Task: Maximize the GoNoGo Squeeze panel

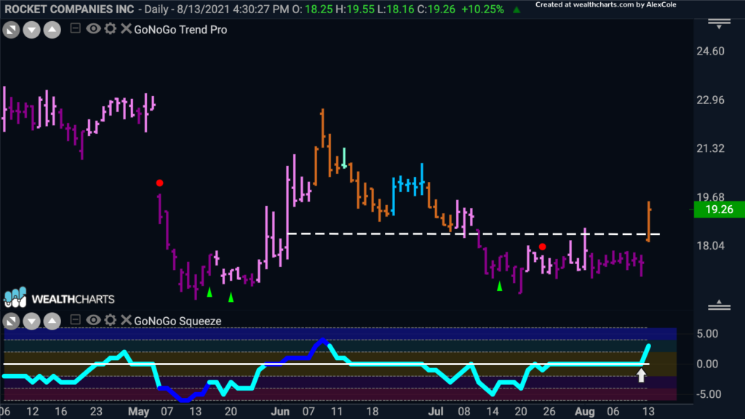Action: point(11,322)
